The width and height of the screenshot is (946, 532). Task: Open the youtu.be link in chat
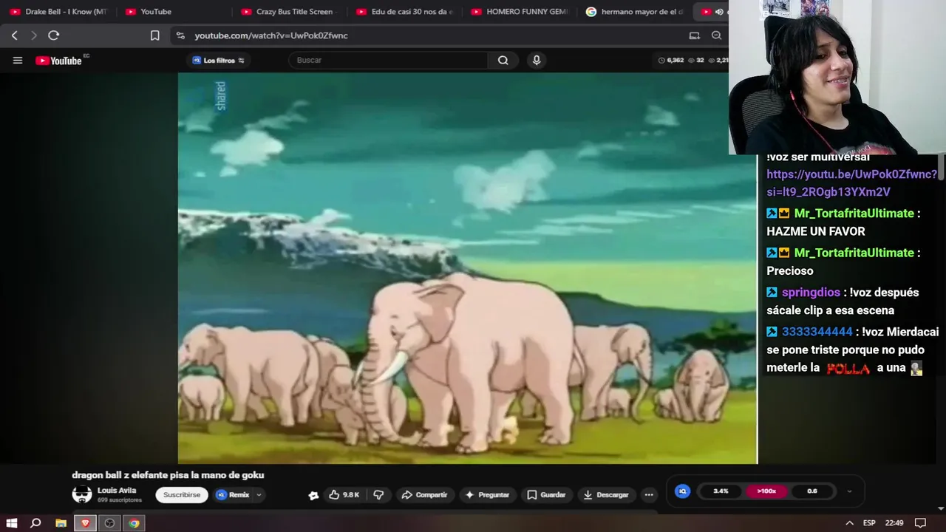(x=851, y=183)
